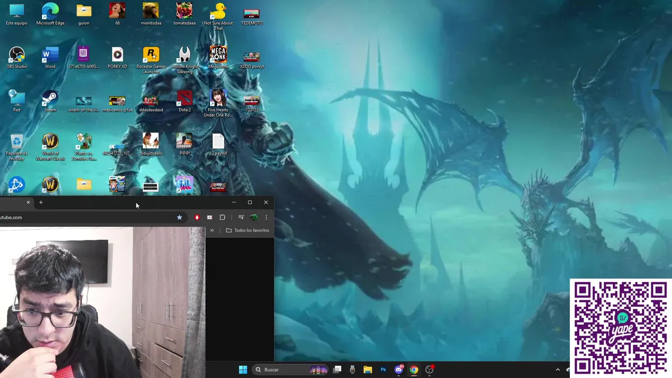Image resolution: width=672 pixels, height=378 pixels.
Task: Open the Todos los favoritos folder
Action: [247, 230]
